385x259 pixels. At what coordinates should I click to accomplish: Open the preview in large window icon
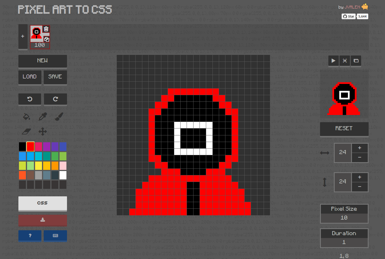356,61
